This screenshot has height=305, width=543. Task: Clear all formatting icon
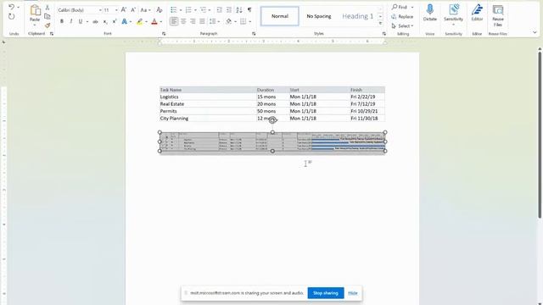160,10
